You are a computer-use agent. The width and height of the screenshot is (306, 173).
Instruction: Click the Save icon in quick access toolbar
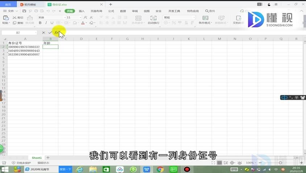(24, 11)
